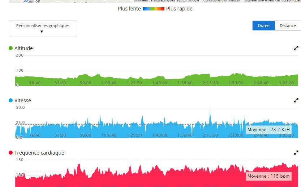Click the 150 value on heart rate axis
The image size is (301, 187).
coord(20,160)
